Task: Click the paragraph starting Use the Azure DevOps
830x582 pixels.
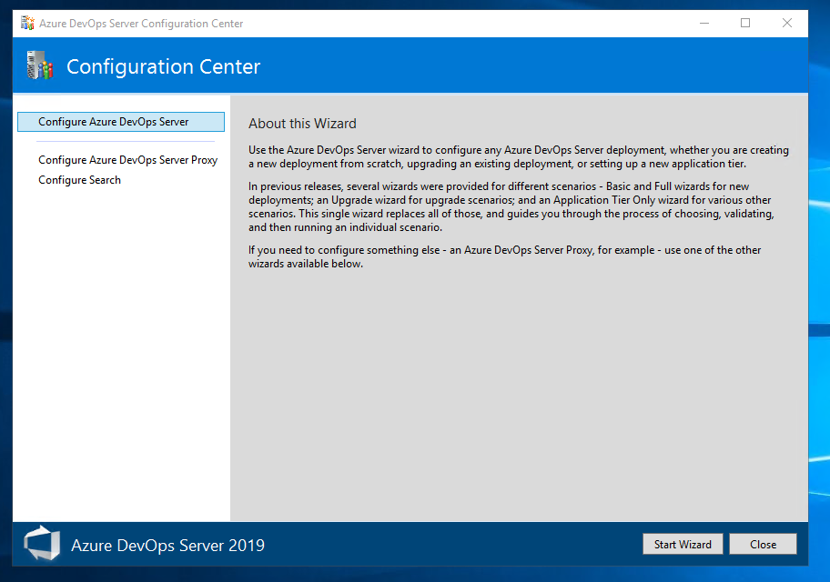Action: tap(519, 156)
